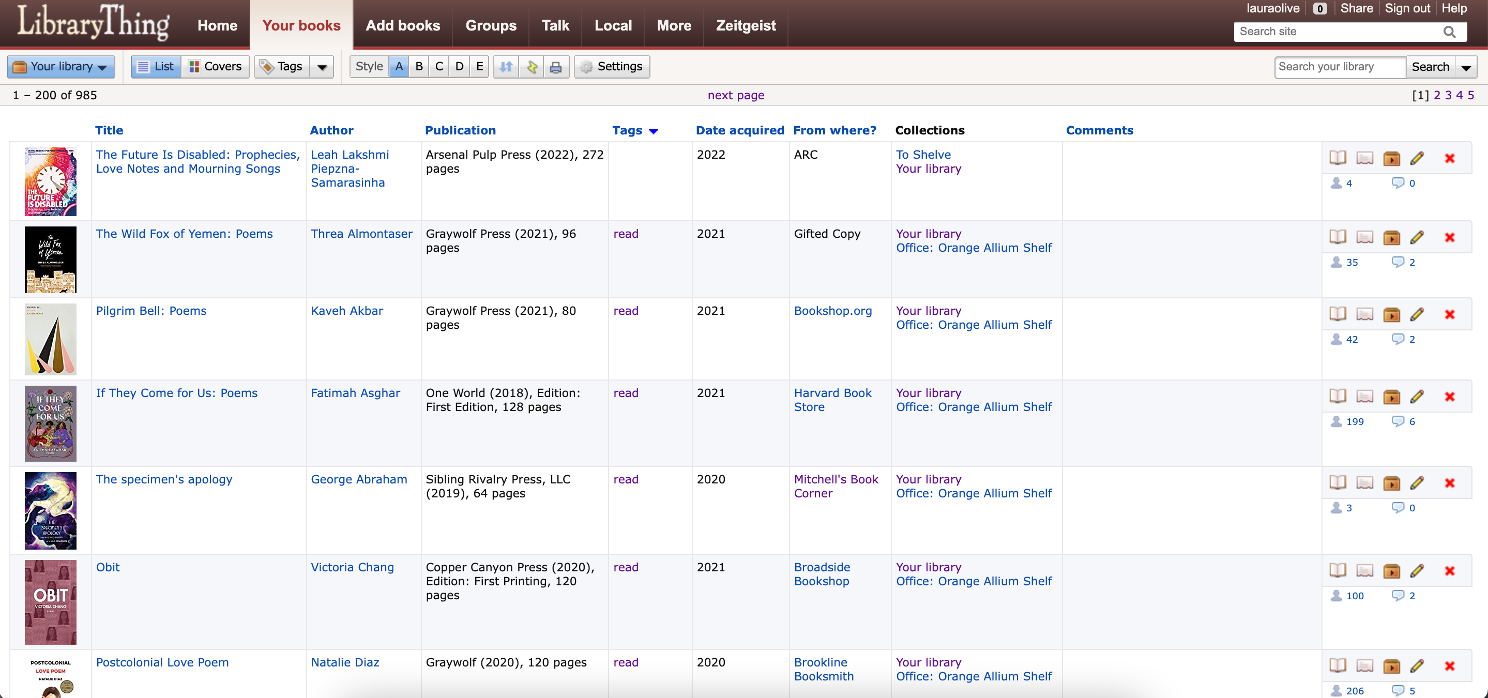Activate power edit with the lightning icon

532,67
